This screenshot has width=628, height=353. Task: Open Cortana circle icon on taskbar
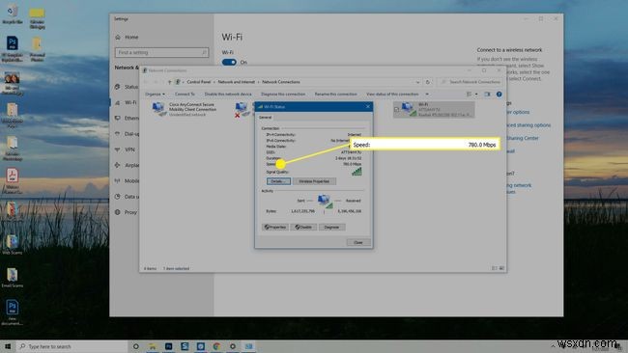pyautogui.click(x=136, y=346)
